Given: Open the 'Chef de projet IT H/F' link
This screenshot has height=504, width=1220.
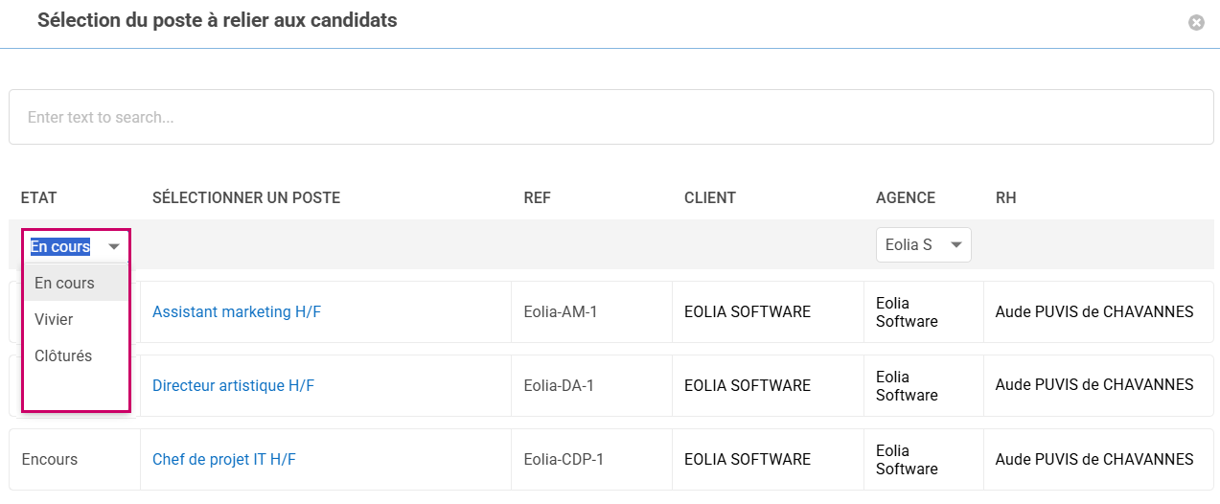Looking at the screenshot, I should [223, 459].
